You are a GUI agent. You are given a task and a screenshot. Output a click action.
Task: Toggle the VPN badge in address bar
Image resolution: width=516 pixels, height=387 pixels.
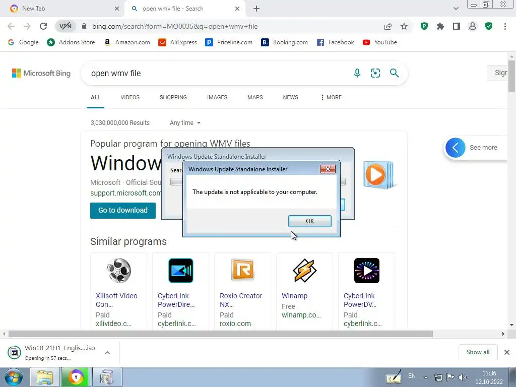[66, 26]
